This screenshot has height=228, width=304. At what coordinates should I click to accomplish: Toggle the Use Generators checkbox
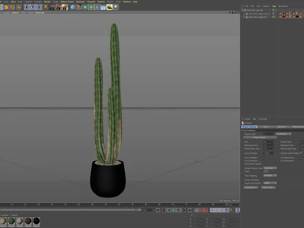[264, 161]
